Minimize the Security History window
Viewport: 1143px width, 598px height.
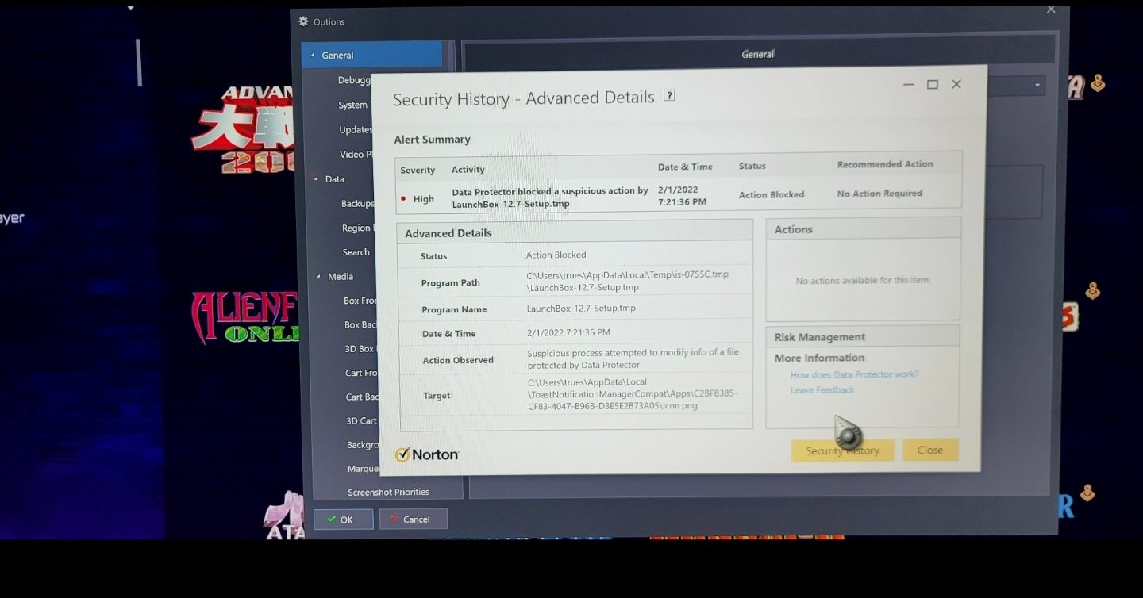[x=909, y=84]
